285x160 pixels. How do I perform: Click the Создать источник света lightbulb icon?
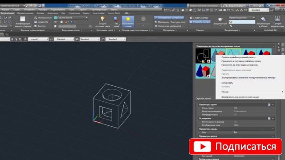[102, 19]
